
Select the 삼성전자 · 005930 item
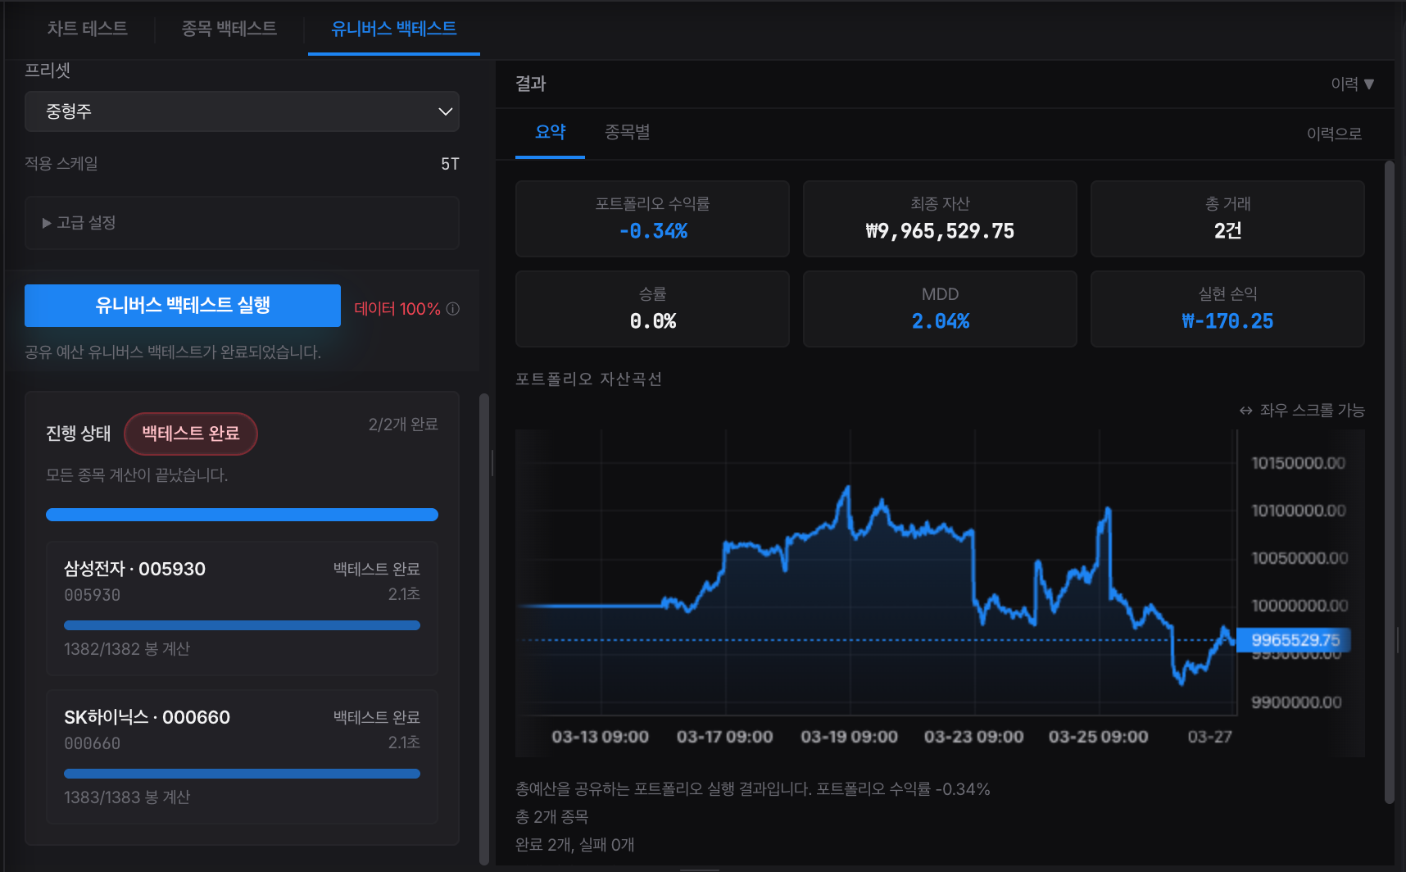pos(242,608)
